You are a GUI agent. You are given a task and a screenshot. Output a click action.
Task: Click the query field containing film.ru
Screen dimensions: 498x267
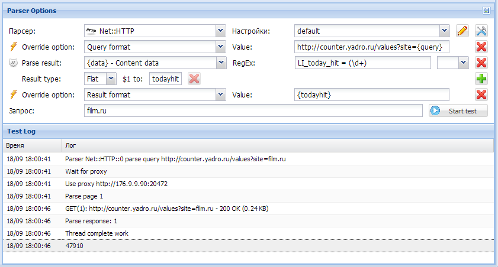tap(253, 111)
